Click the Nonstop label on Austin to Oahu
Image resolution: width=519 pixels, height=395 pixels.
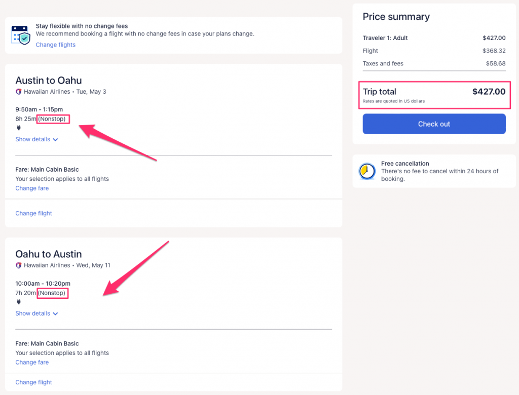(x=54, y=119)
